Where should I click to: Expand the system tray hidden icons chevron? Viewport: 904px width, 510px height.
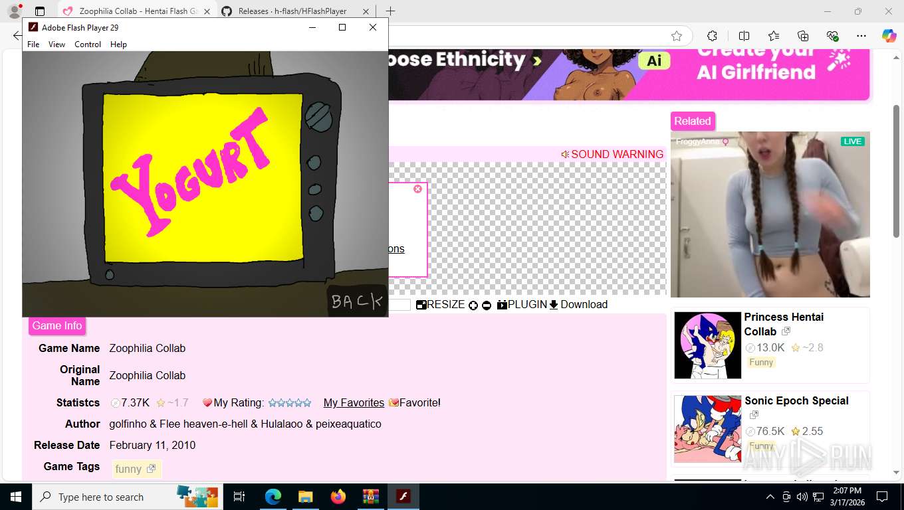pos(770,497)
